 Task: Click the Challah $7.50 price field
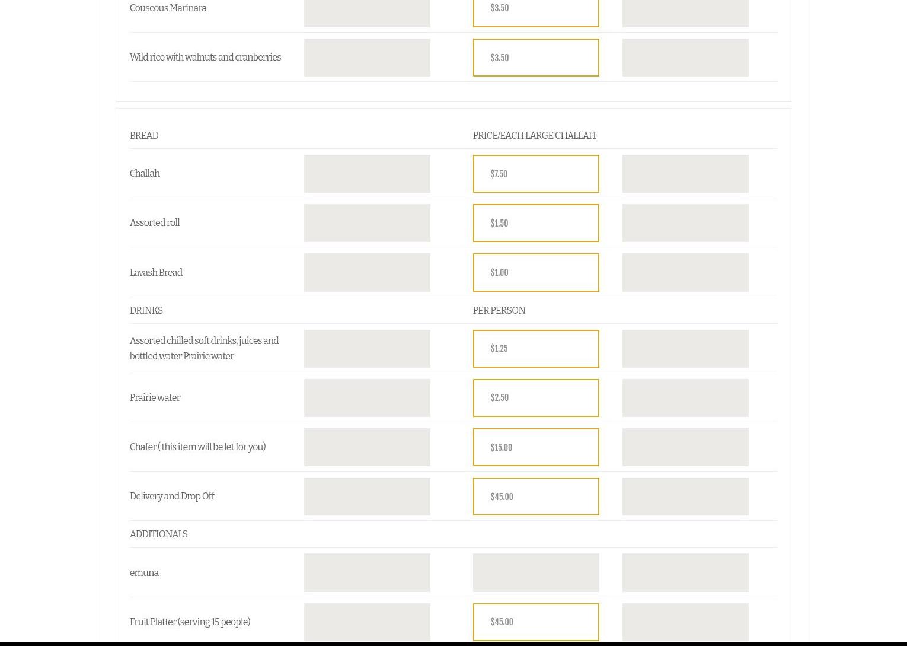[536, 174]
